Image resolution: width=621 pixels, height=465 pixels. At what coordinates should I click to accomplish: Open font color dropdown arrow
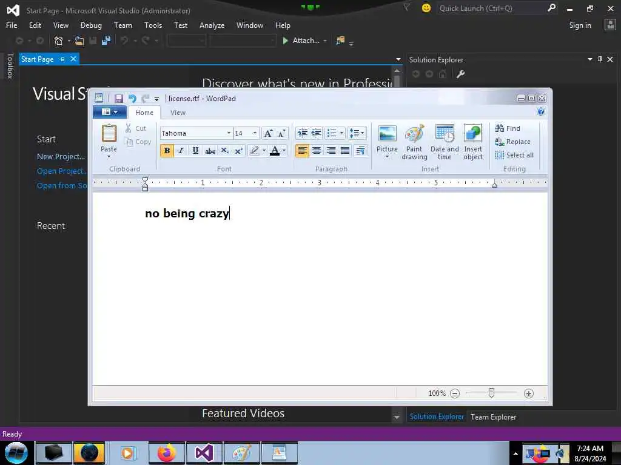[284, 151]
